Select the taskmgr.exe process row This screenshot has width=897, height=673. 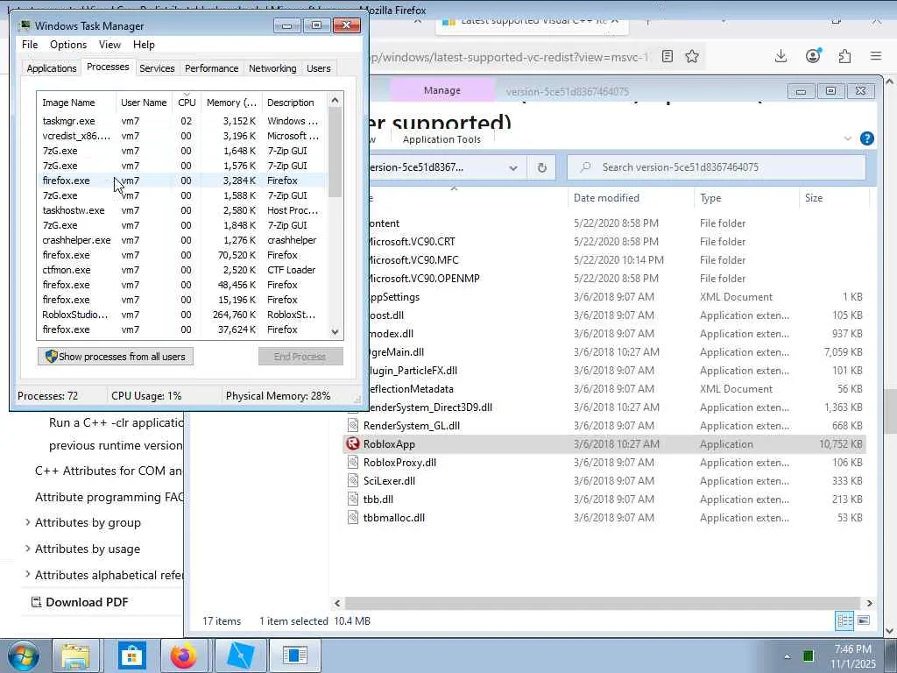182,121
